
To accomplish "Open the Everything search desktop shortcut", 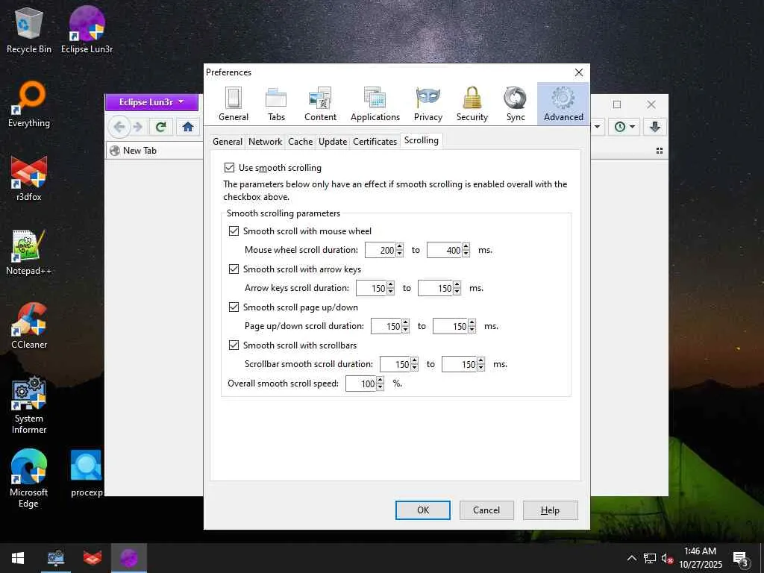I will (x=29, y=104).
